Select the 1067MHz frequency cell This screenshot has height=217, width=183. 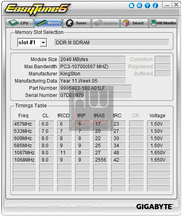coord(24,153)
